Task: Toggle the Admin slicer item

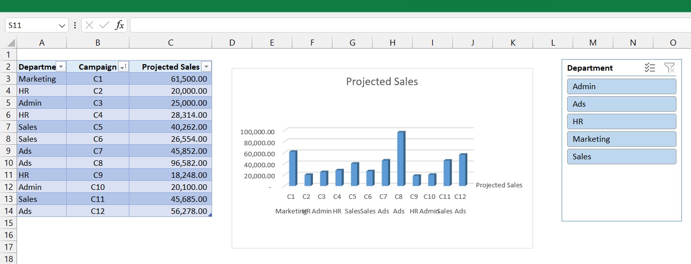Action: [621, 86]
